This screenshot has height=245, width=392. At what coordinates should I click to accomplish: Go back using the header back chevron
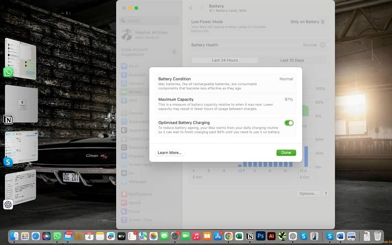[x=191, y=8]
